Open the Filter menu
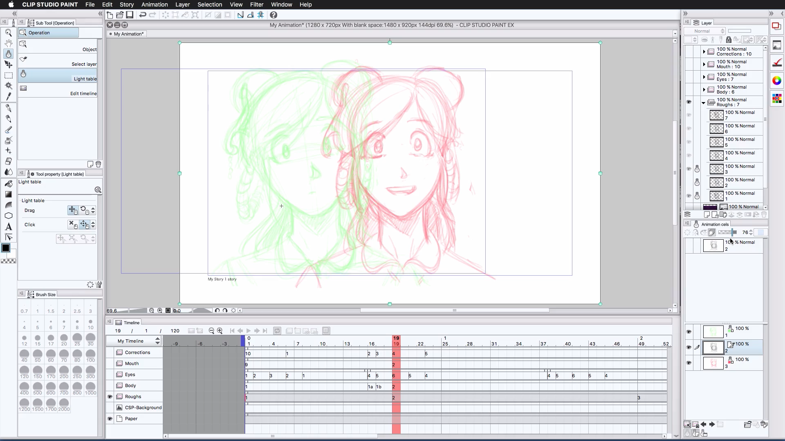The image size is (785, 441). pos(256,4)
